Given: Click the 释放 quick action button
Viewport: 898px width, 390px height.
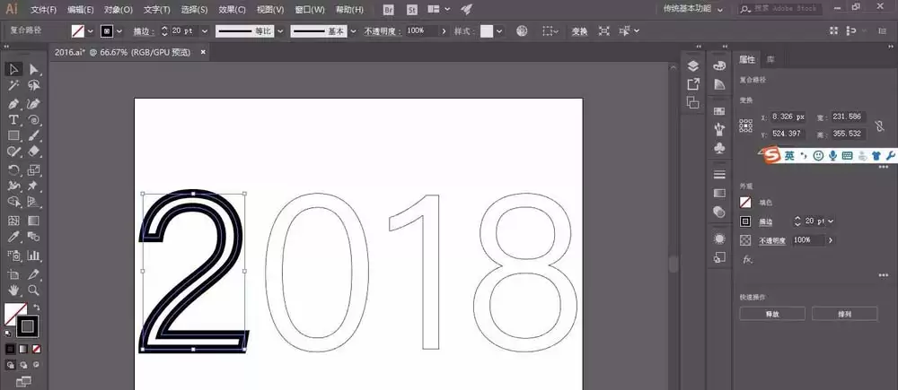Looking at the screenshot, I should pyautogui.click(x=772, y=314).
